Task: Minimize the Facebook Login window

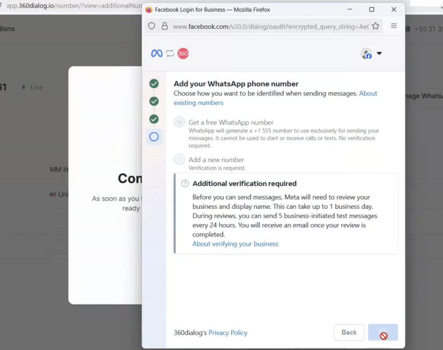Action: tap(350, 9)
